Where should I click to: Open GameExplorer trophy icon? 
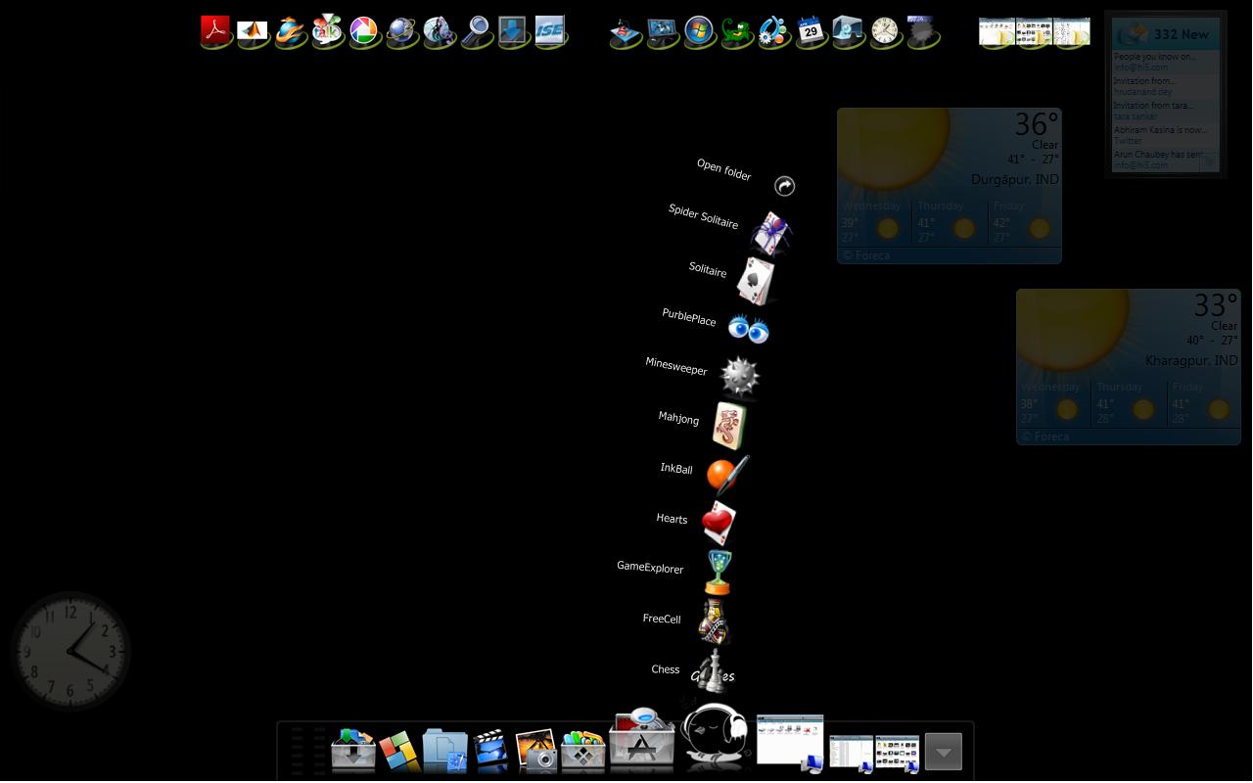tap(718, 573)
